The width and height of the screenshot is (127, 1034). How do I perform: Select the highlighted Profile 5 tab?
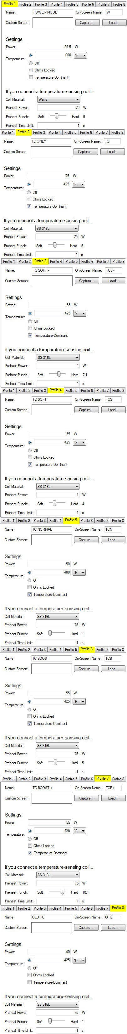click(71, 520)
